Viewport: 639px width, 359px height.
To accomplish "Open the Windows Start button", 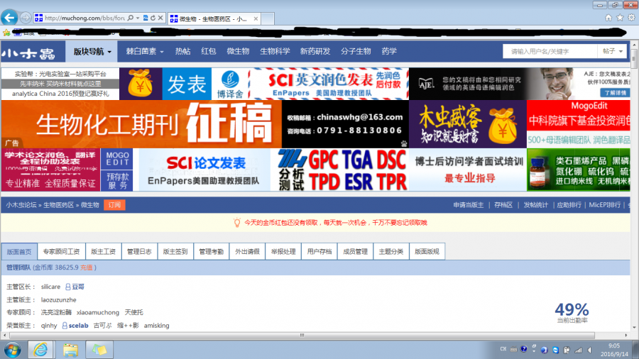I will click(13, 350).
